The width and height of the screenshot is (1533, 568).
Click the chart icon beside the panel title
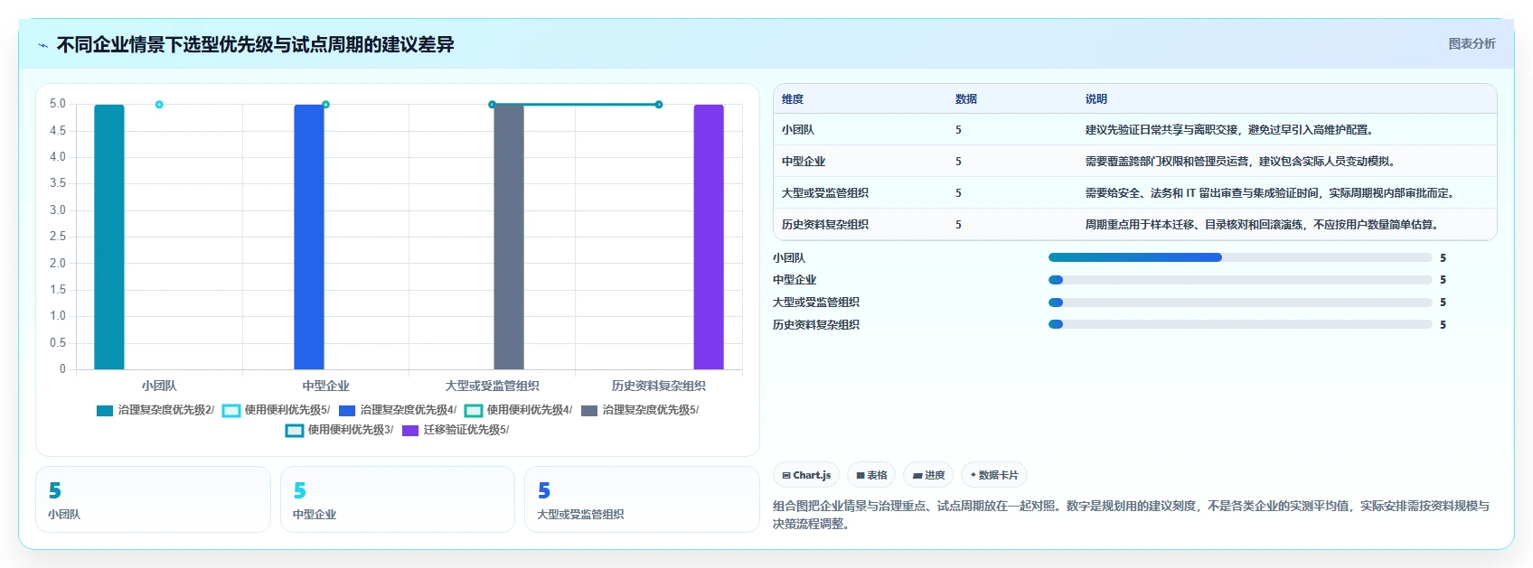[x=42, y=45]
